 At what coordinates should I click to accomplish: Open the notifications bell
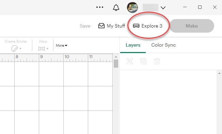pos(116,7)
